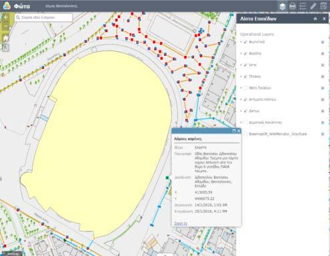Toggle the Δίκτυο layer checkbox
Viewport: 330px width, 256px height.
[245, 111]
